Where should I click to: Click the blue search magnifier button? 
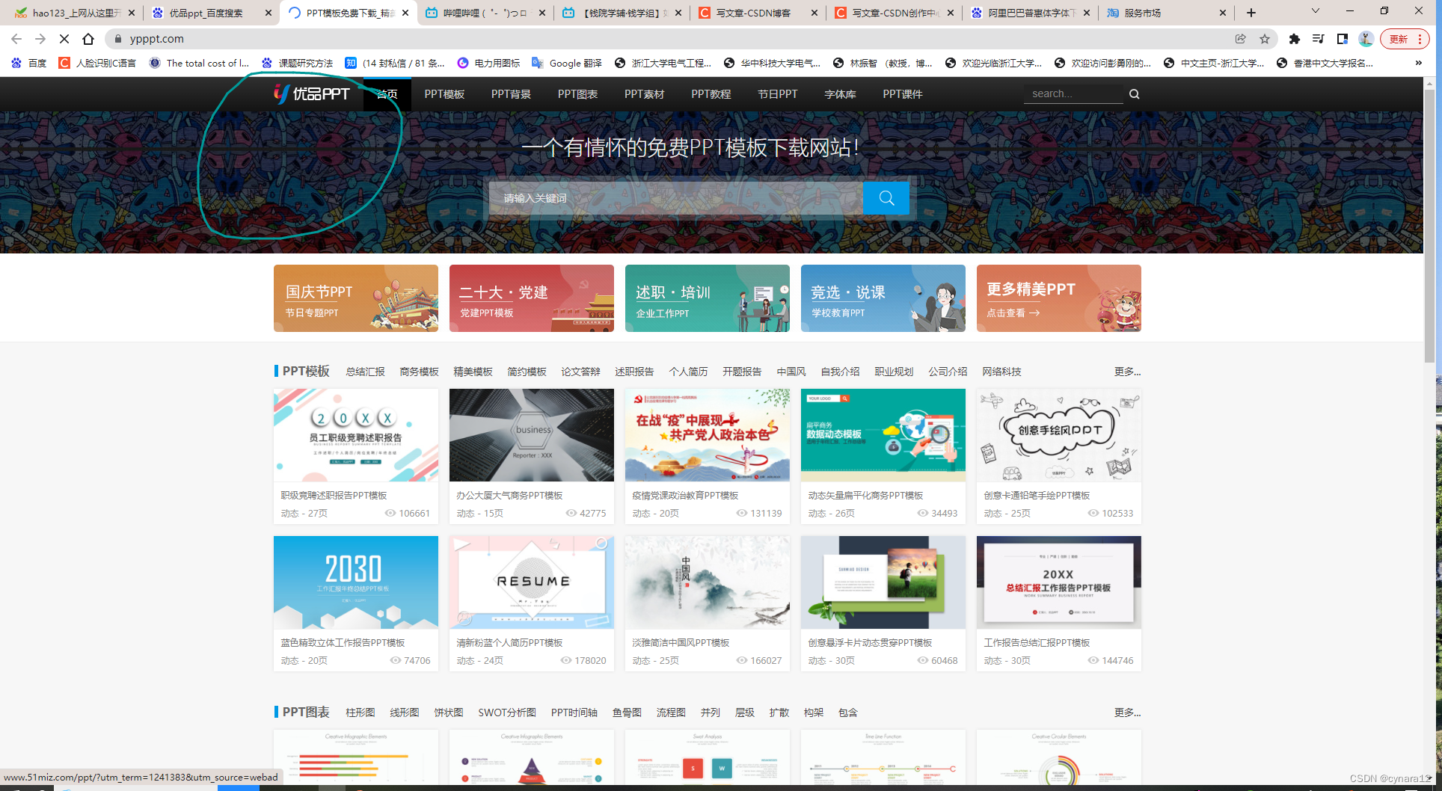pyautogui.click(x=886, y=198)
